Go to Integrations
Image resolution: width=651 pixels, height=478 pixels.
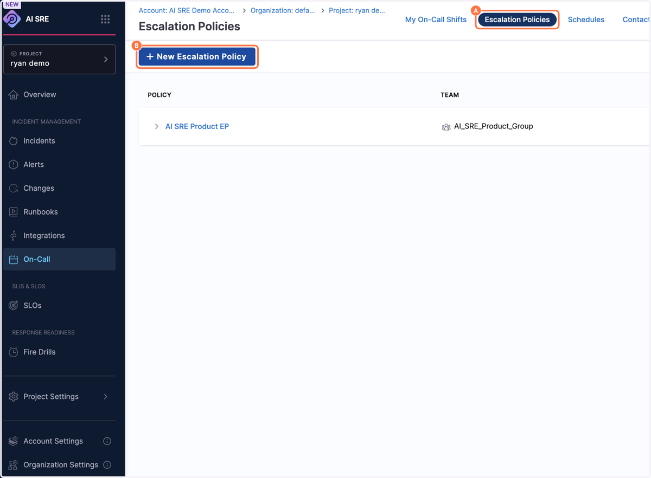click(44, 236)
